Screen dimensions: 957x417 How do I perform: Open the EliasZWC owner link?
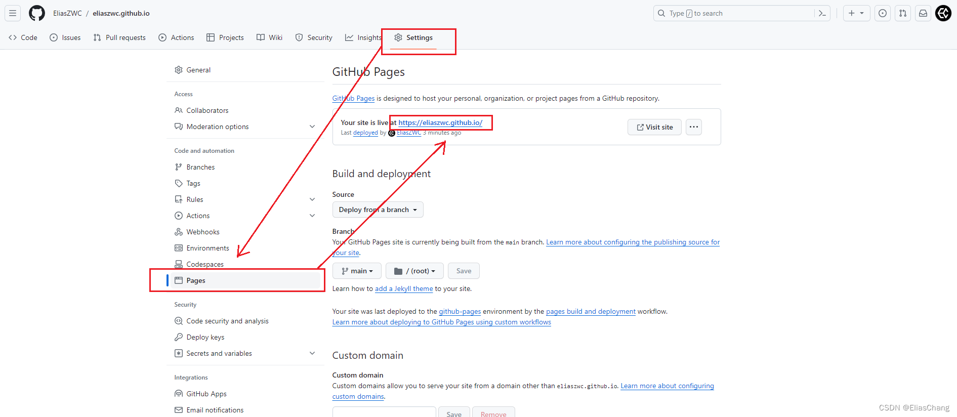67,13
